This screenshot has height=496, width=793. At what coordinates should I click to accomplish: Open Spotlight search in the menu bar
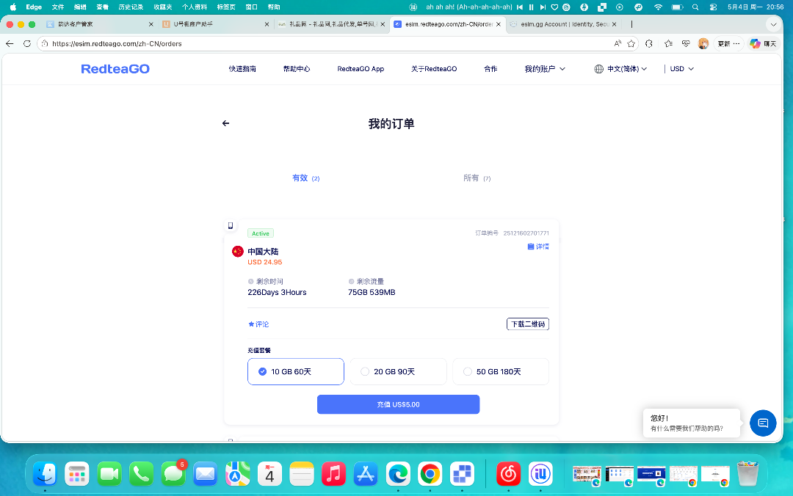[x=695, y=7]
